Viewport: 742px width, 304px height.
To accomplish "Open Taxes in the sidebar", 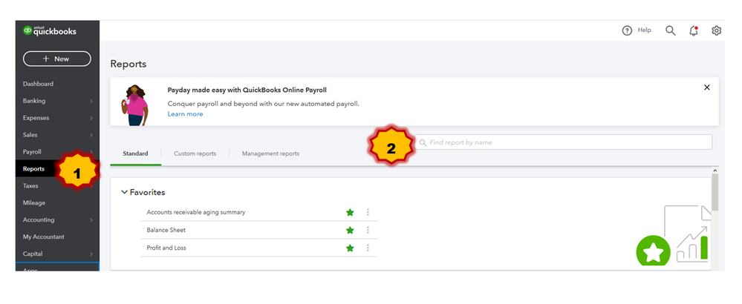I will (30, 186).
